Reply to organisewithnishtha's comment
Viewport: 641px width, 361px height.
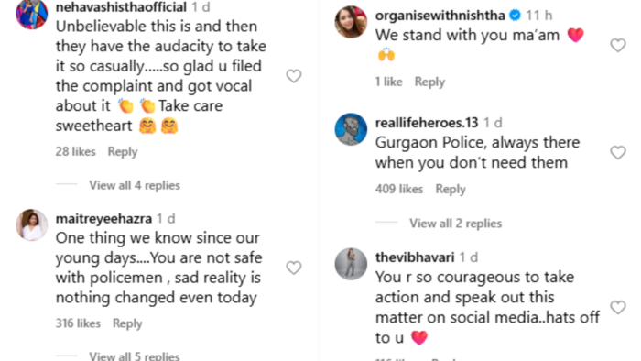pos(429,82)
